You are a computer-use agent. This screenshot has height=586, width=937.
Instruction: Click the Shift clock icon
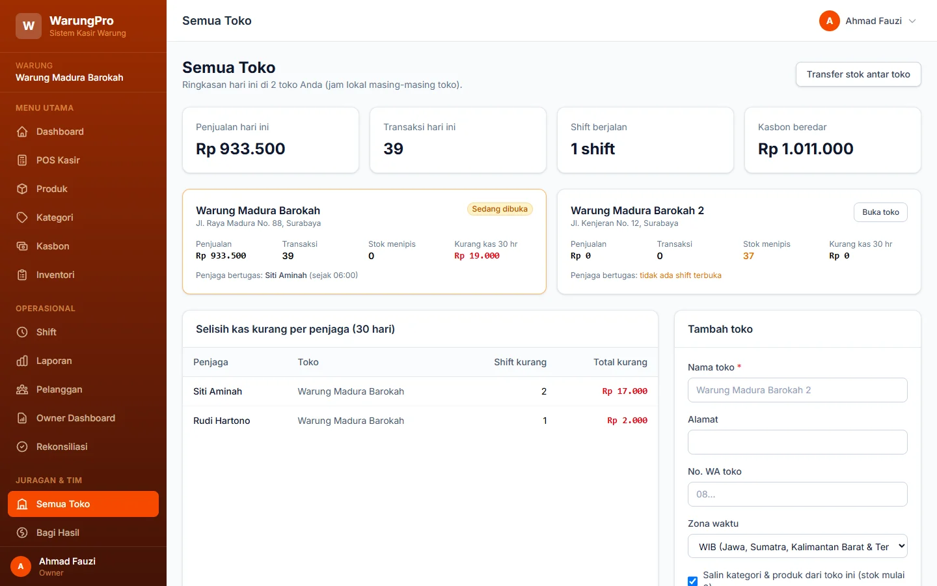[x=22, y=332]
